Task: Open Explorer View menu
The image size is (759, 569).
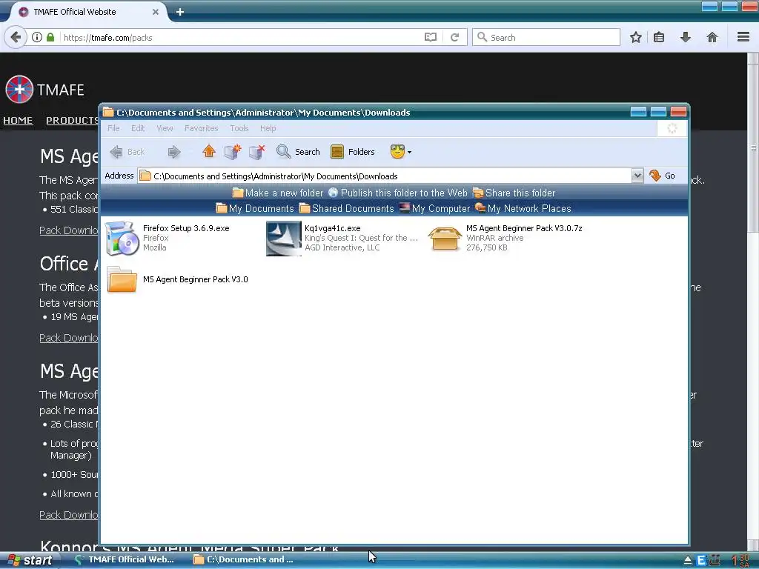Action: (x=165, y=128)
